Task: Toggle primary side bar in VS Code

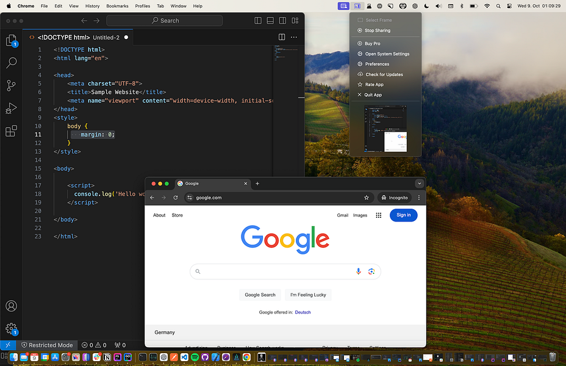Action: 258,21
